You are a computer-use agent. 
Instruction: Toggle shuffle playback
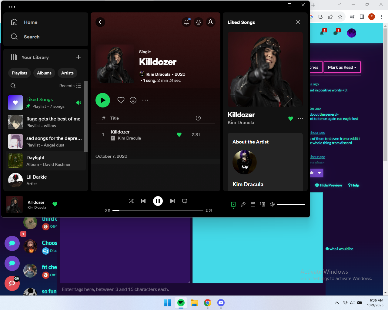[131, 201]
